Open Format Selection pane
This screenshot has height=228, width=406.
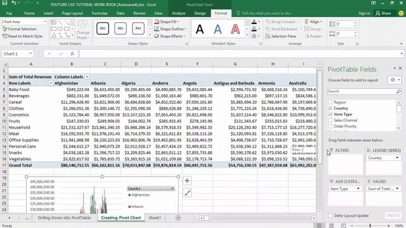click(20, 29)
